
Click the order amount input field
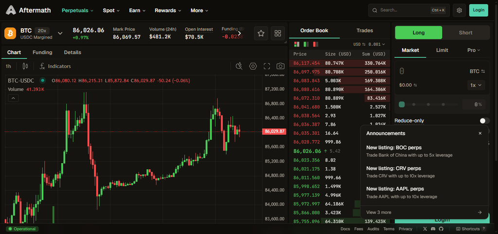[432, 72]
